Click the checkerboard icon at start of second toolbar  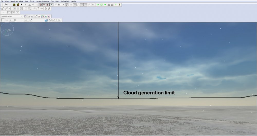[3, 8]
